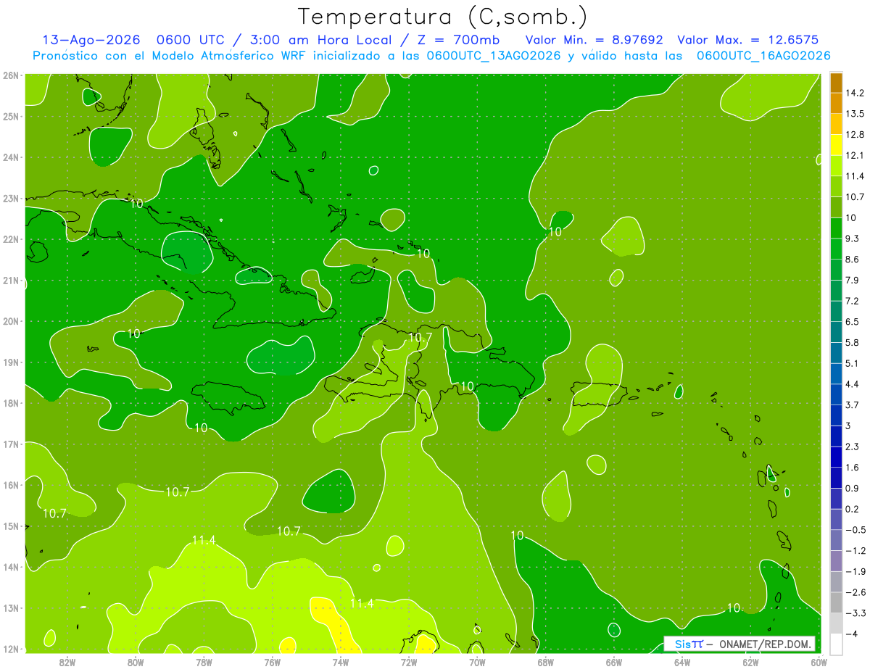Click the 12.1 label on the color scale

854,155
